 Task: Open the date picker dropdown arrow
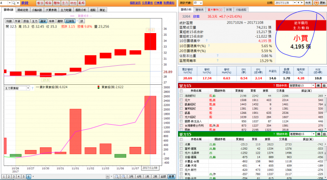[x=295, y=3]
